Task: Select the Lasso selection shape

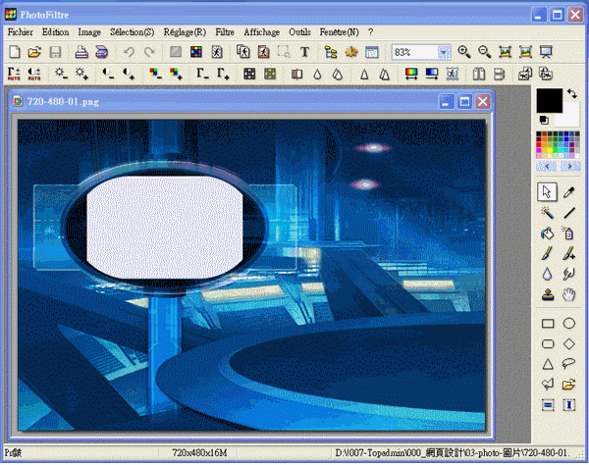Action: 568,364
